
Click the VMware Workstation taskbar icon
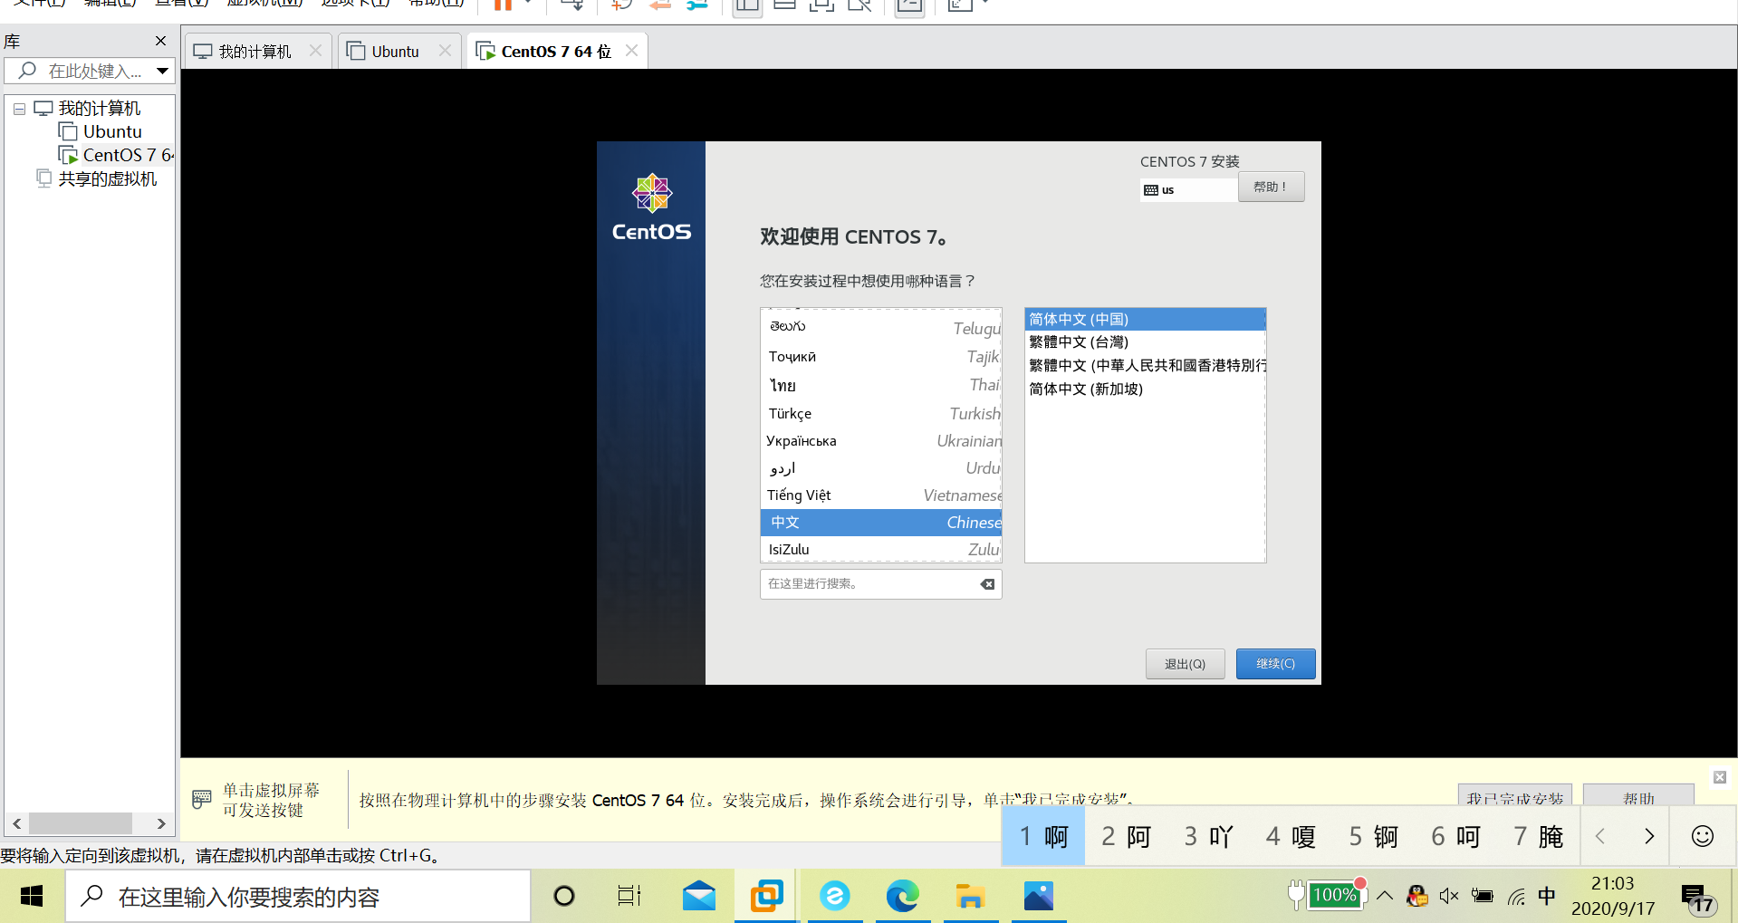coord(766,897)
